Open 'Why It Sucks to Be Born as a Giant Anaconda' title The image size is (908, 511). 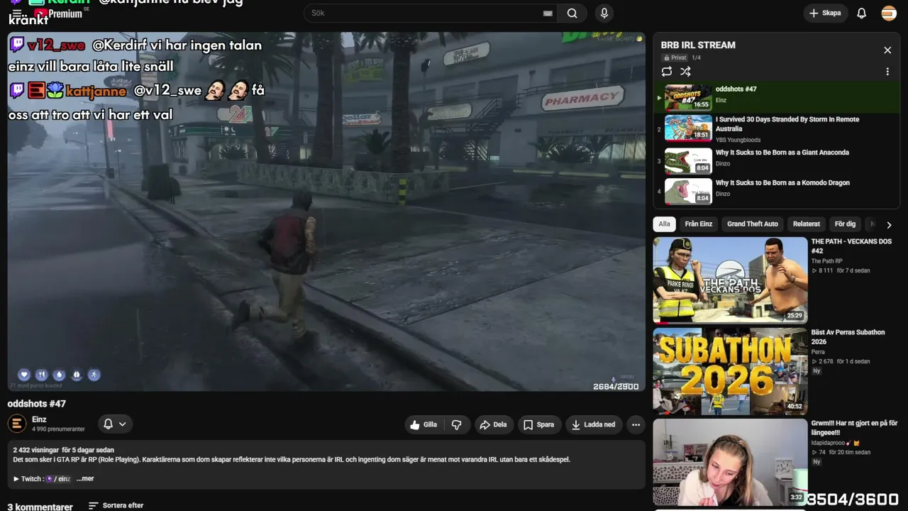[782, 153]
